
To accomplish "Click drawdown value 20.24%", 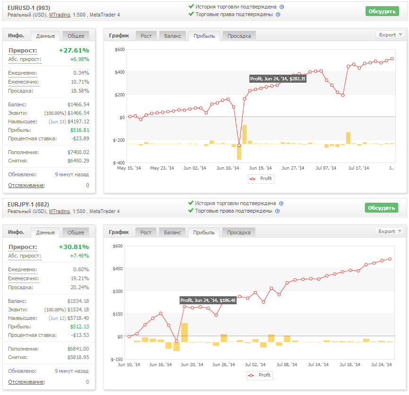I will (80, 288).
